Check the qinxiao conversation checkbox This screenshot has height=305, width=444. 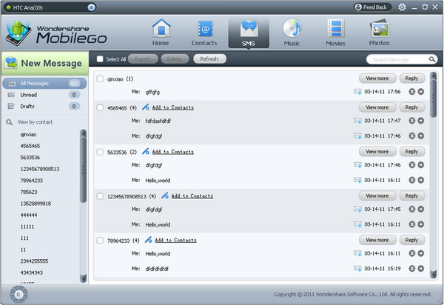tap(100, 78)
